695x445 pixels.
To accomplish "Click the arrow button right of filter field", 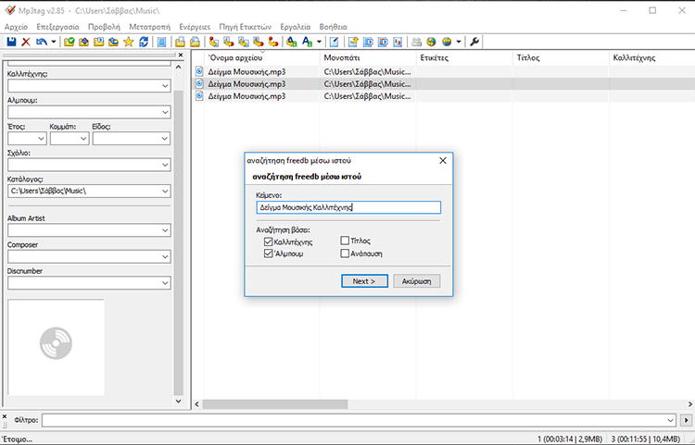I will click(x=686, y=420).
